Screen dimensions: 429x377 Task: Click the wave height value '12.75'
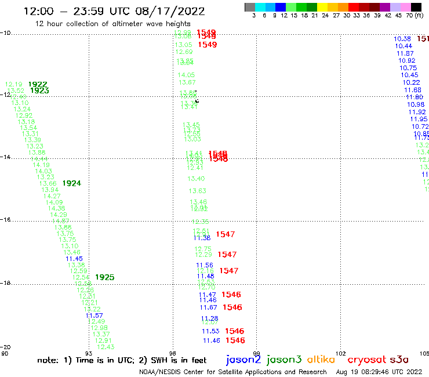(x=203, y=249)
